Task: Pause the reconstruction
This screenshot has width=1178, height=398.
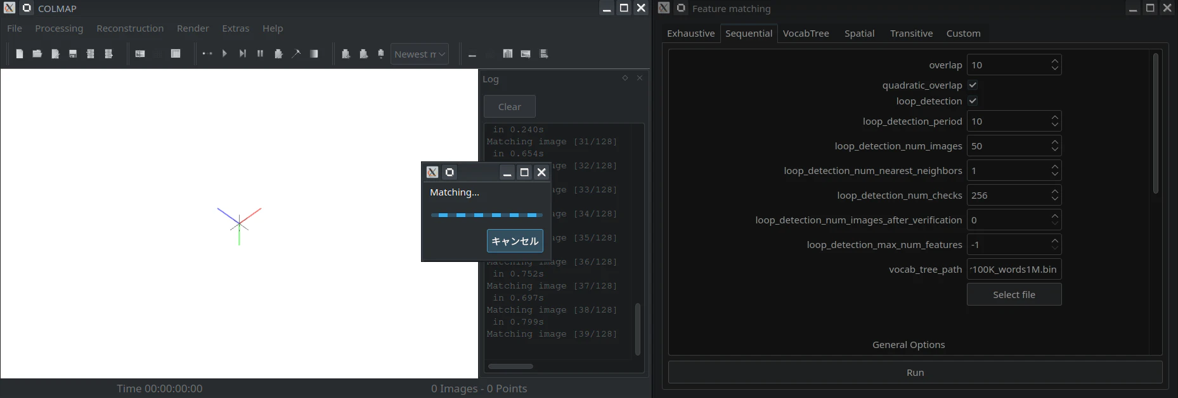Action: tap(260, 54)
